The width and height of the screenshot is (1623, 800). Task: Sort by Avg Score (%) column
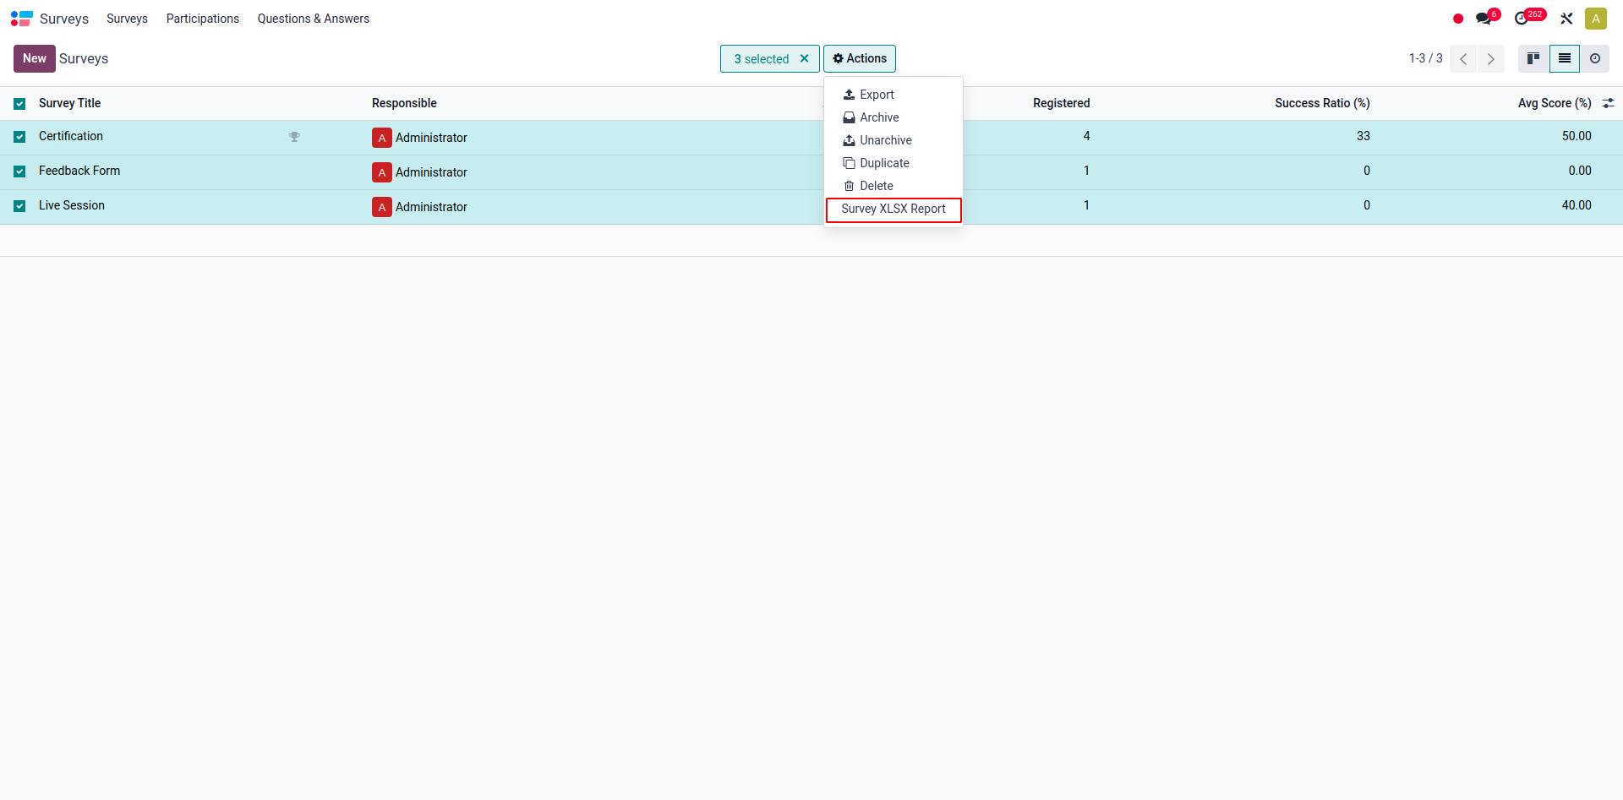(1555, 103)
